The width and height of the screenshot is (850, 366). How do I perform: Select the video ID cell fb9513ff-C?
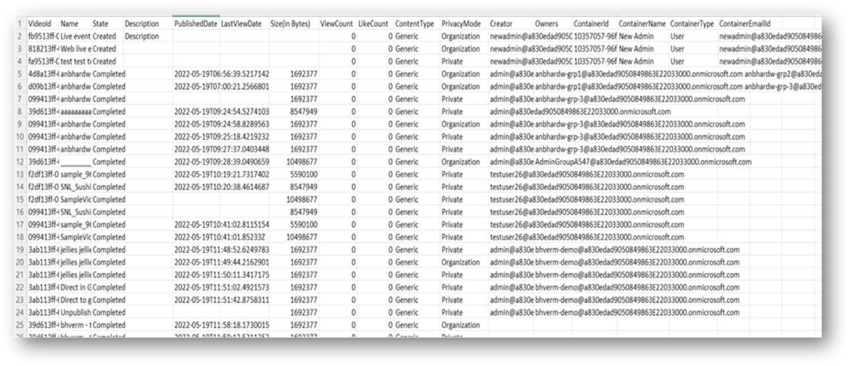[x=43, y=36]
